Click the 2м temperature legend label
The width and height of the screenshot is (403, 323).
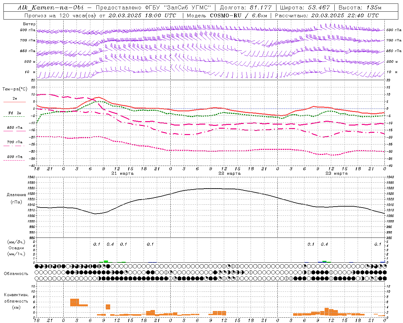tap(15, 98)
